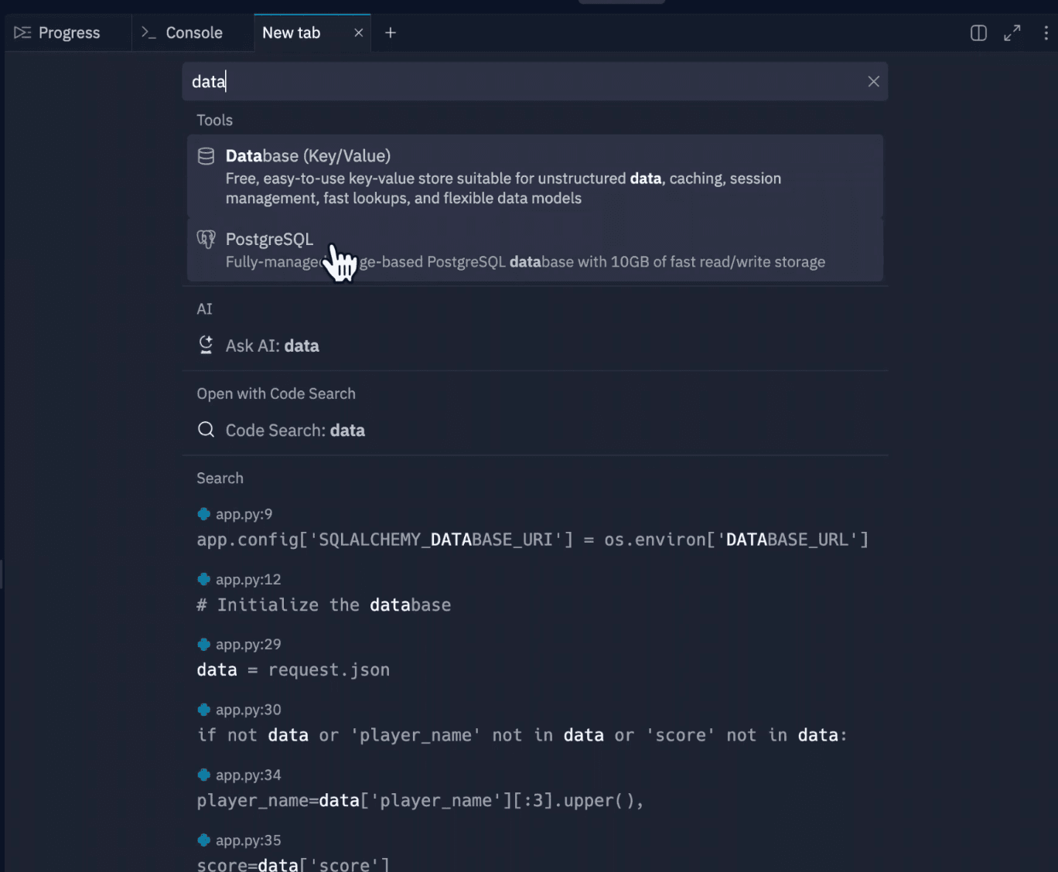Screen dimensions: 1058x872
Task: Close the New tab
Action: [358, 32]
